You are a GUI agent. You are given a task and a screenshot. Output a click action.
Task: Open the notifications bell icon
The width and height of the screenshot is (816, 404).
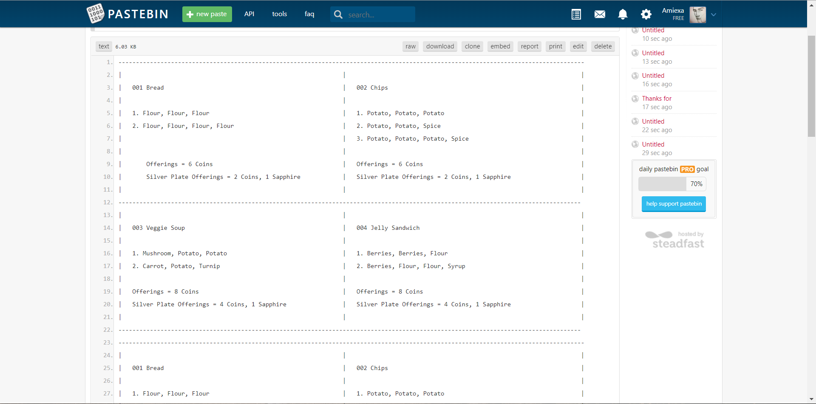(x=623, y=14)
